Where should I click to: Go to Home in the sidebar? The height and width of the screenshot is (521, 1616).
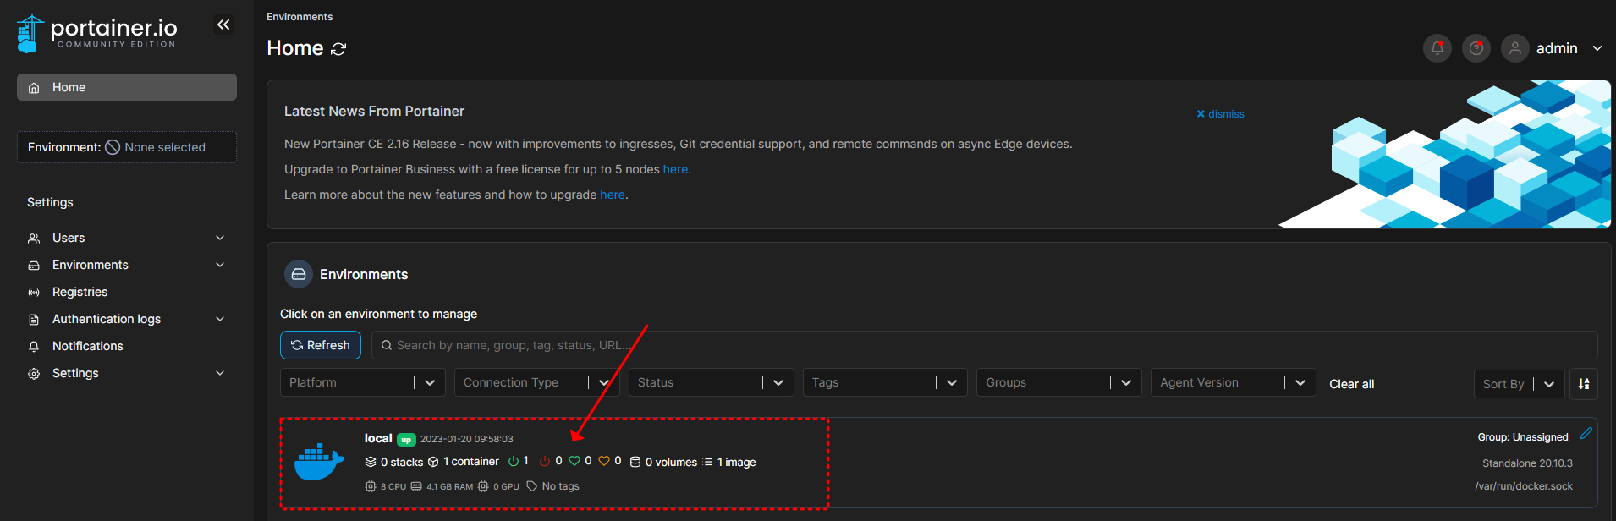click(127, 87)
